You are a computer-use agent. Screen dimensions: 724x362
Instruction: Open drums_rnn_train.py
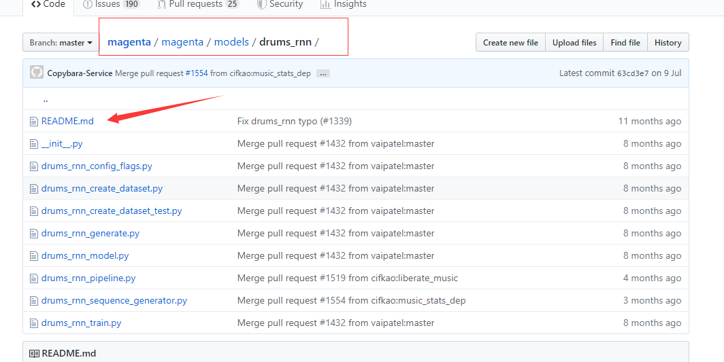click(81, 323)
